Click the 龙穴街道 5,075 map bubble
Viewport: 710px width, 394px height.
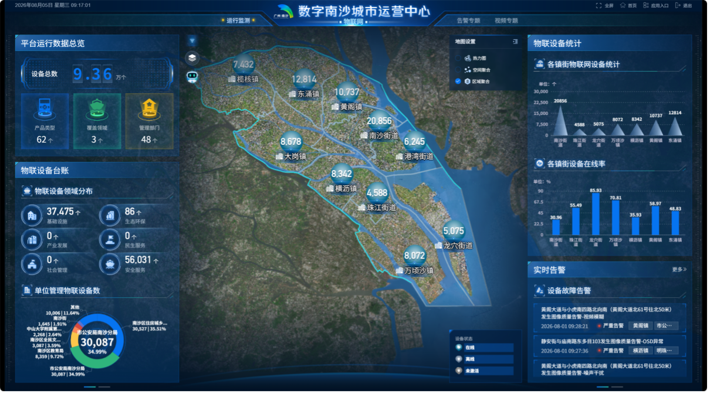pyautogui.click(x=454, y=231)
